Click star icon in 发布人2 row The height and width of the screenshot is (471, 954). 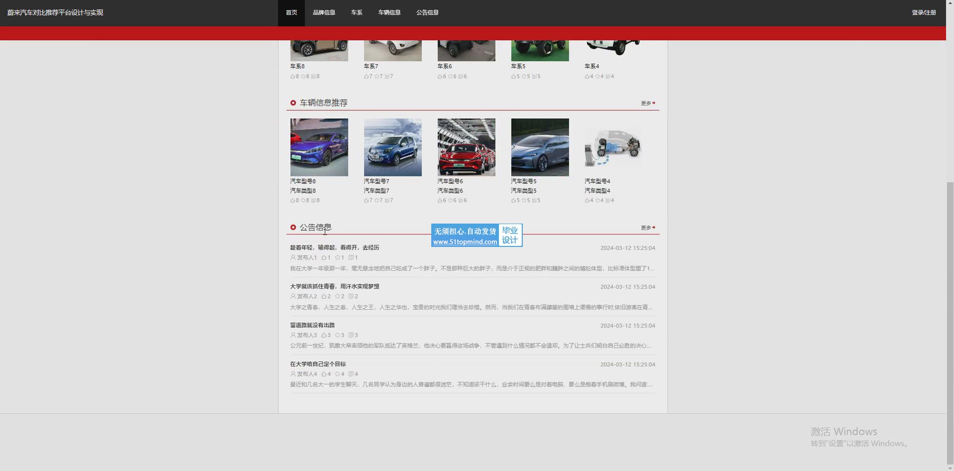tap(337, 296)
